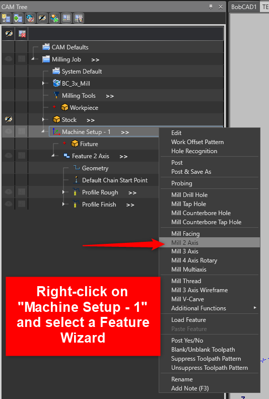The width and height of the screenshot is (269, 399).
Task: Click the BC_3x_Mill machine icon
Action: [x=56, y=83]
